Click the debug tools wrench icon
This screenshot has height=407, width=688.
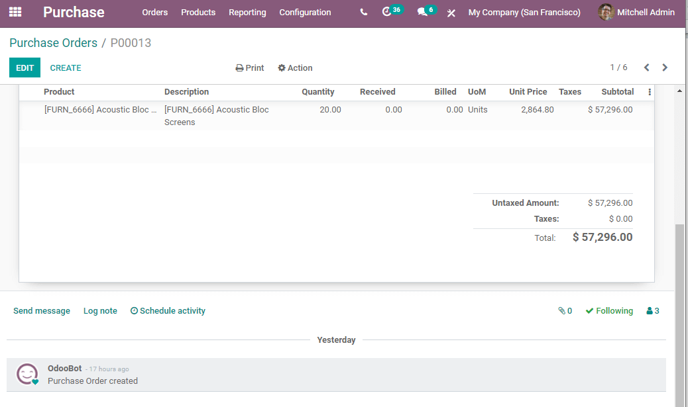[451, 13]
